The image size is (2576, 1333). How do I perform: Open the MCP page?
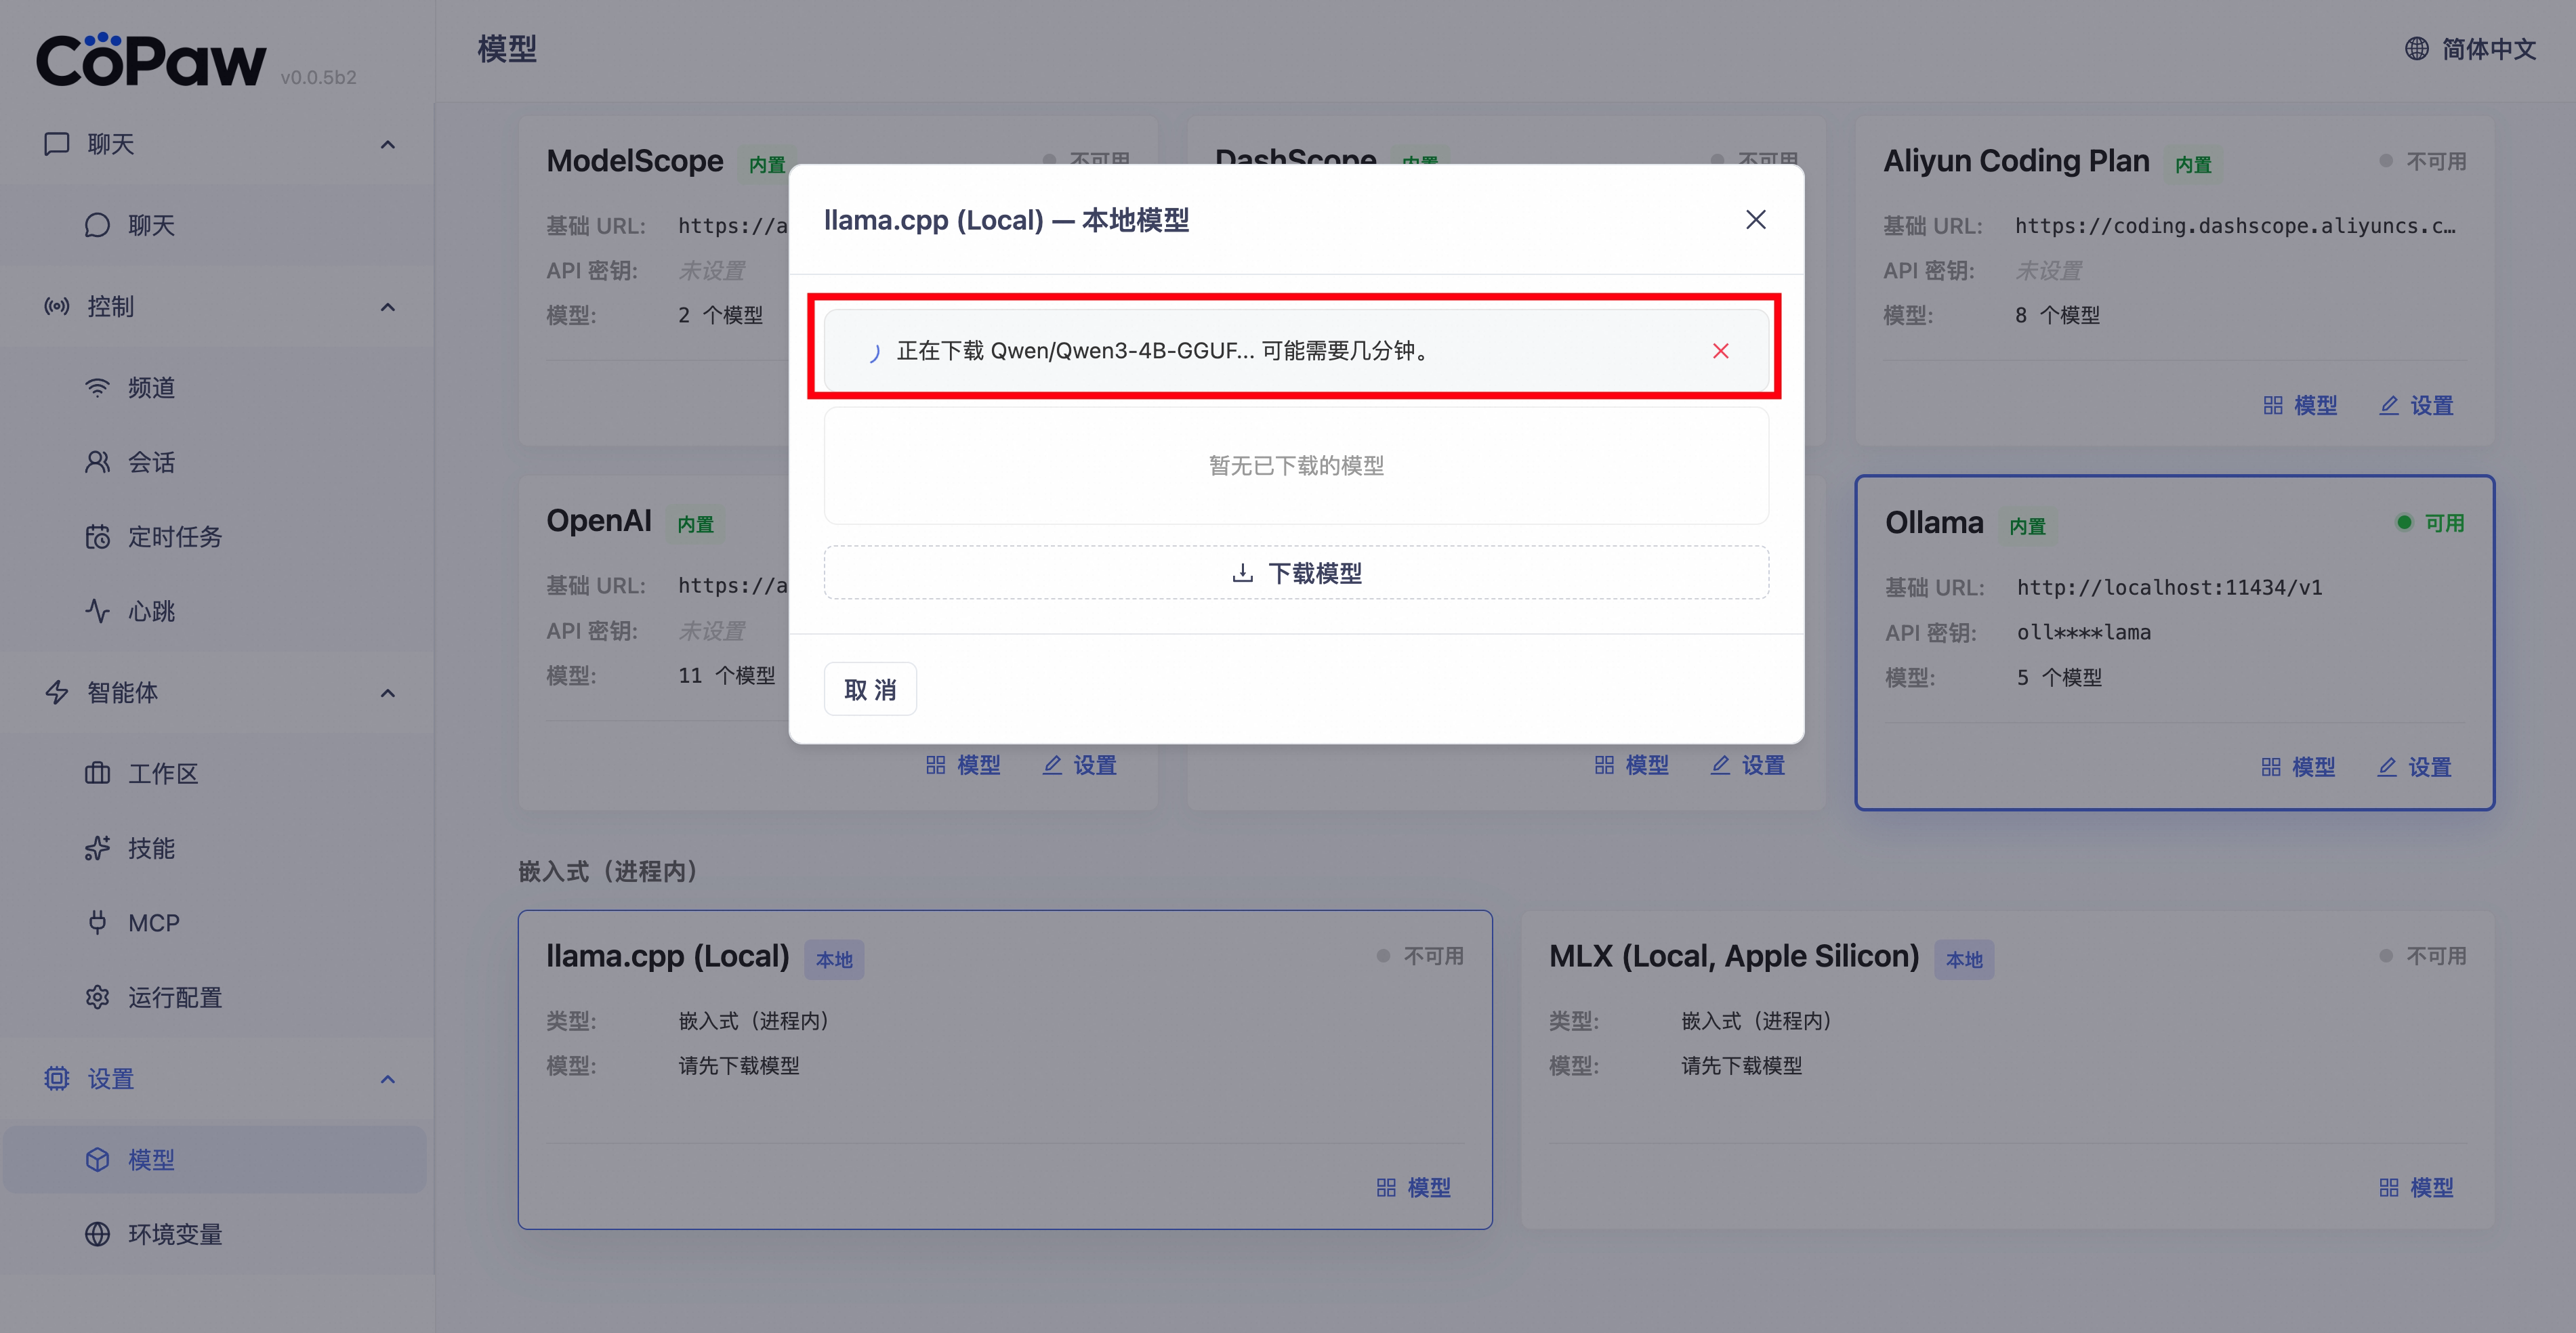click(153, 923)
